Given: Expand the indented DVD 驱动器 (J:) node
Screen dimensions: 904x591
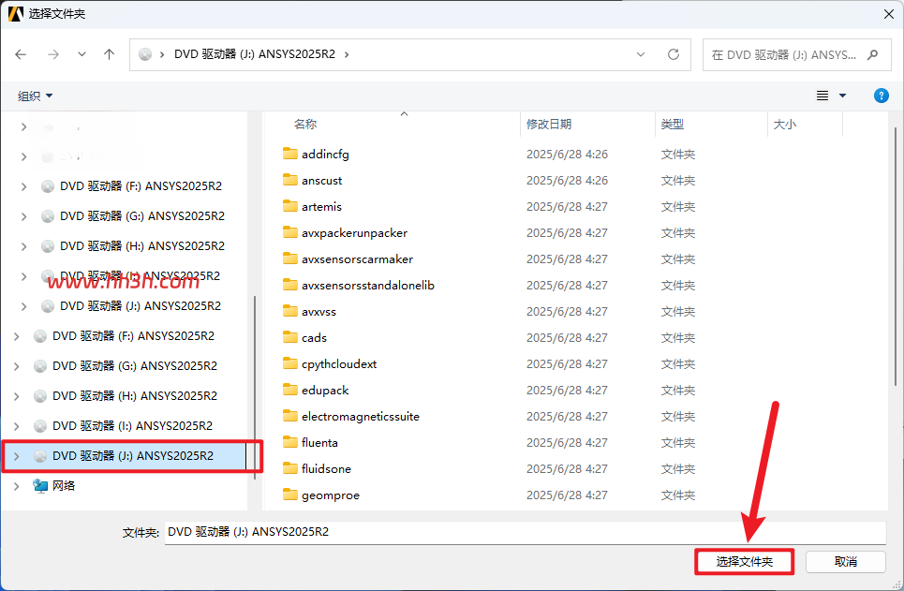Looking at the screenshot, I should pyautogui.click(x=23, y=306).
